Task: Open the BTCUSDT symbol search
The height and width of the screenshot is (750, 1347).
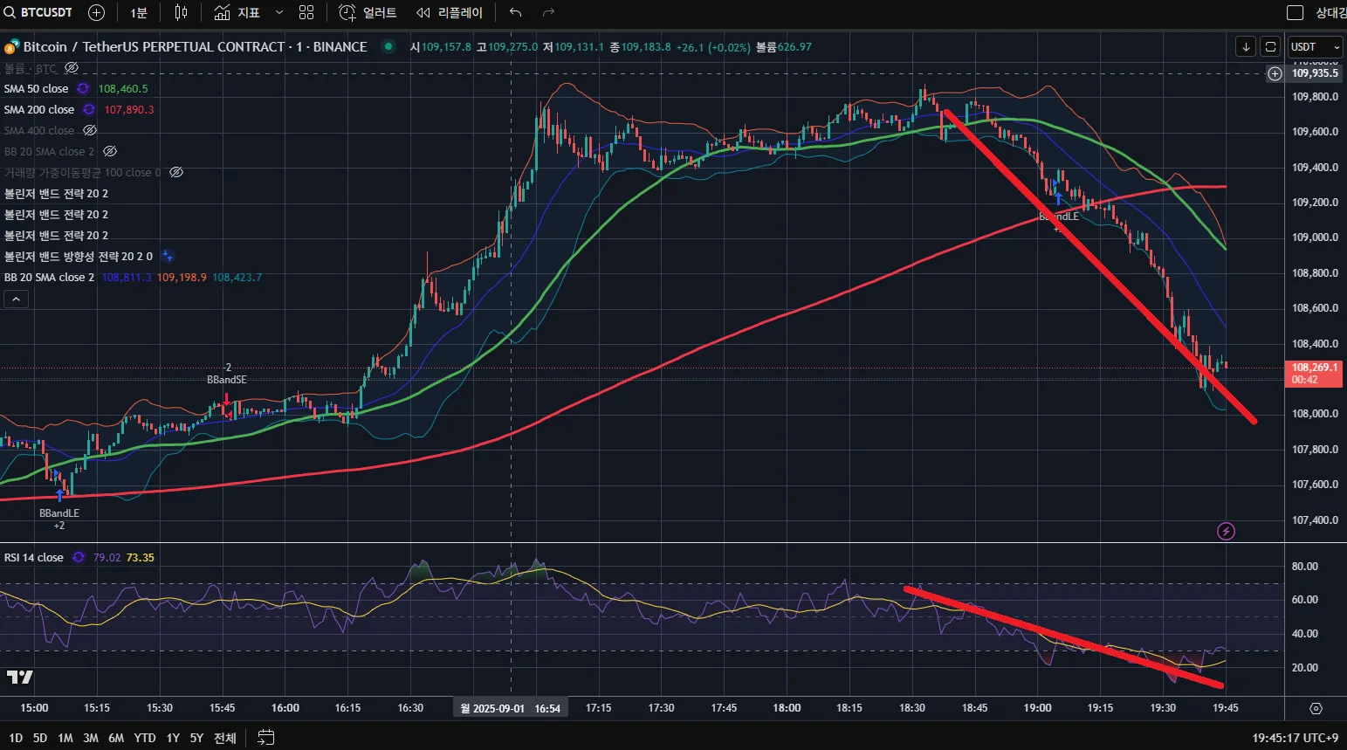Action: (x=38, y=12)
